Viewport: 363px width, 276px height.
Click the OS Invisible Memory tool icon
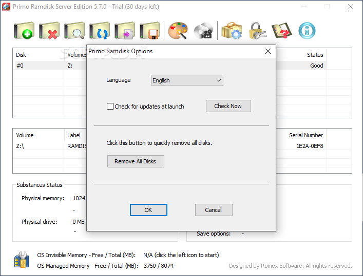pos(22,260)
